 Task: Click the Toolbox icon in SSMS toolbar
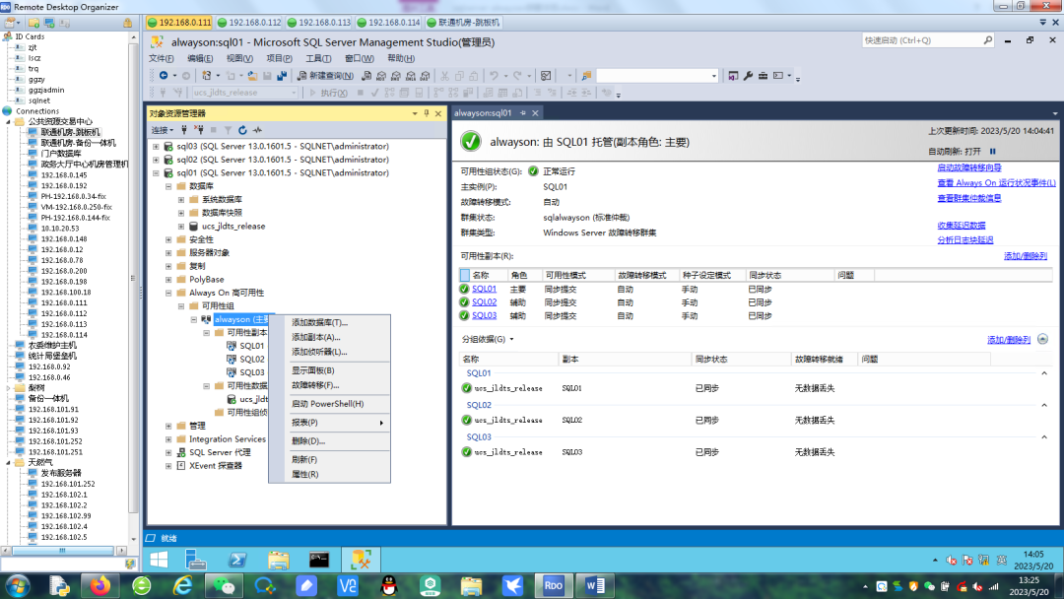763,75
